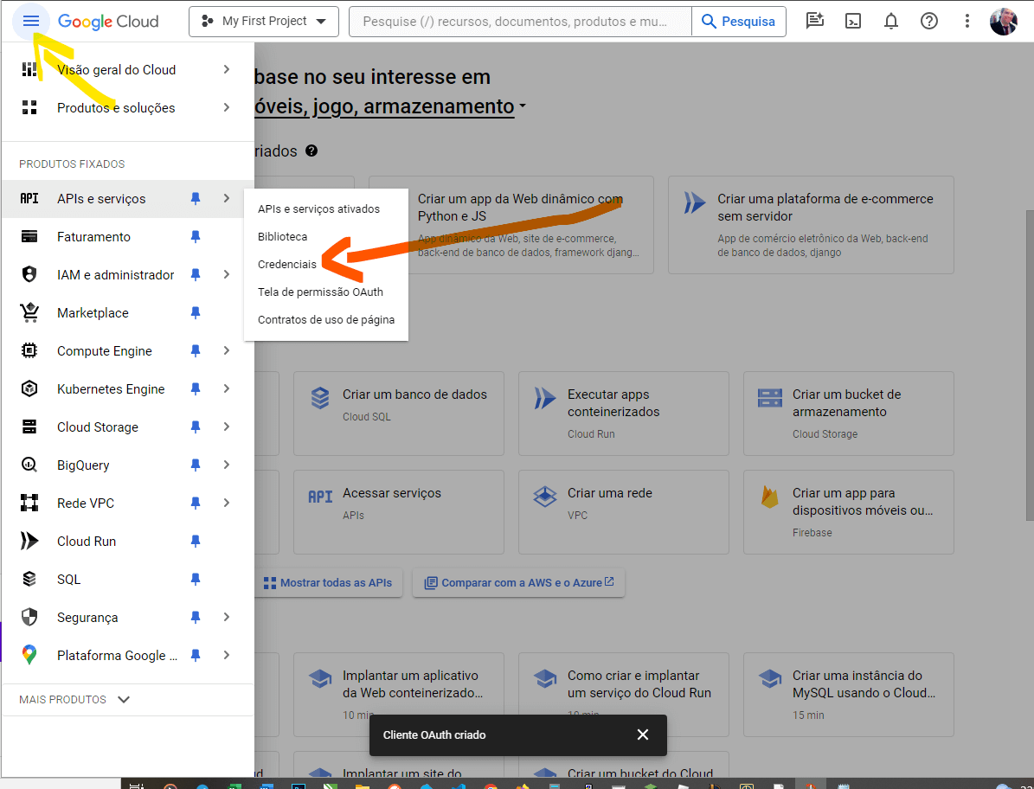Unpin Faturamento from pinned products

[196, 237]
